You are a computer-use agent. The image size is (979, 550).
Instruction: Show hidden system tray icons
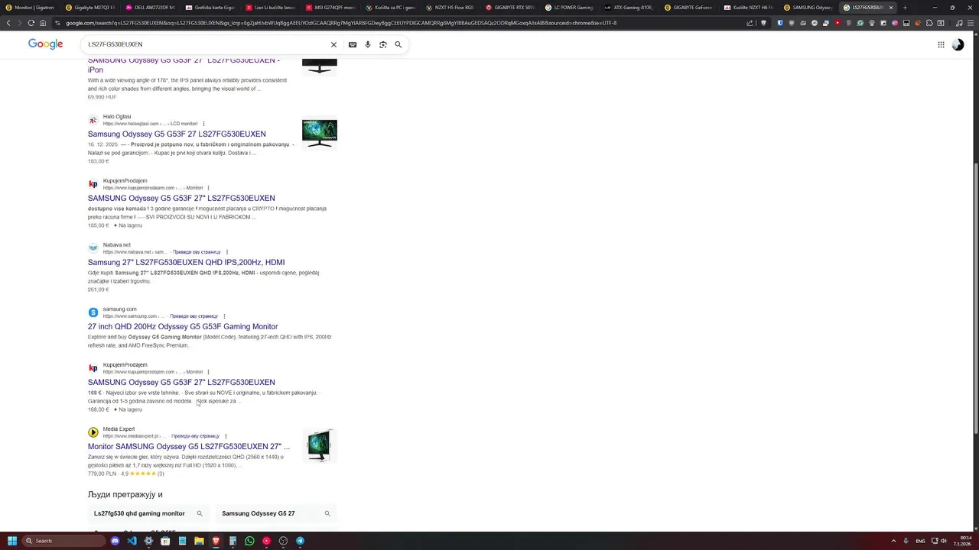pos(893,541)
